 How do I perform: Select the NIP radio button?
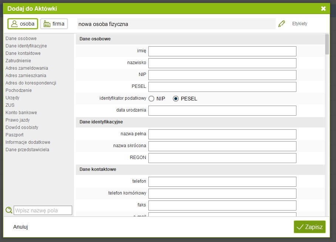(x=151, y=99)
